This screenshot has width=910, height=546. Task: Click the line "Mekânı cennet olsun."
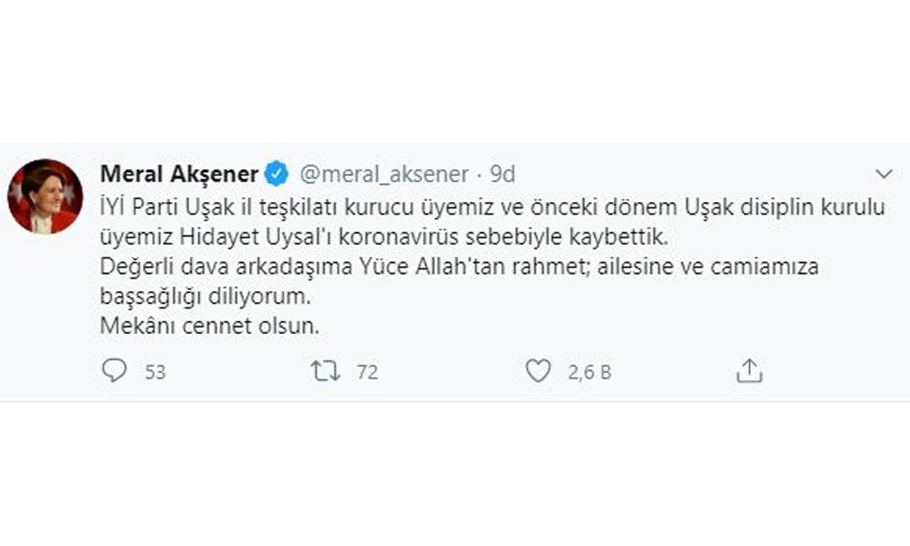pos(208,327)
